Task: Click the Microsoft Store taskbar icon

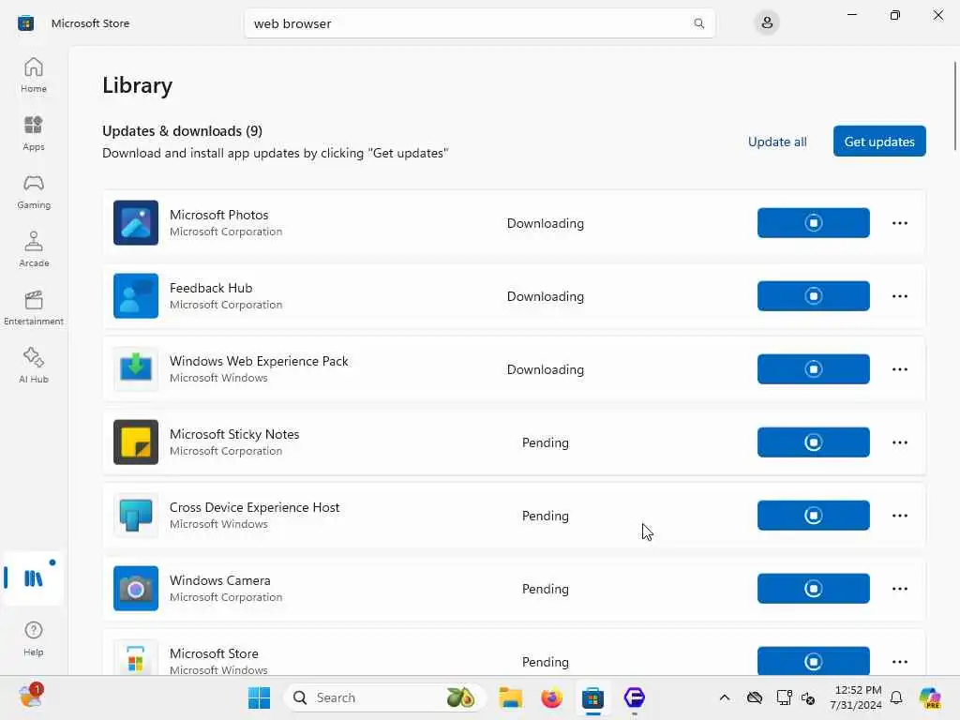Action: (592, 697)
